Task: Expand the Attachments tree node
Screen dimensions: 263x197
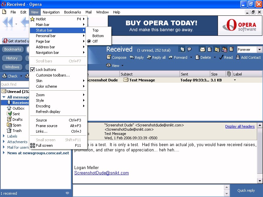Action: pos(4,142)
